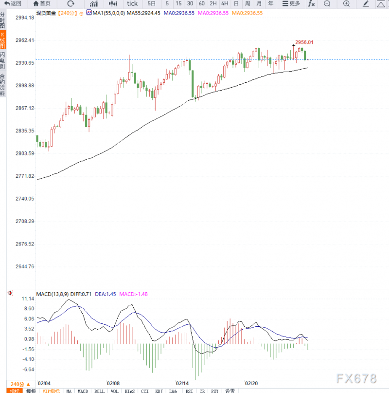Switch indicator to PSY
This screenshot has height=393, width=389.
(x=215, y=391)
